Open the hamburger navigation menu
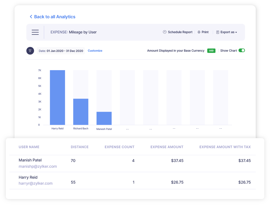This screenshot has width=270, height=205. click(35, 32)
